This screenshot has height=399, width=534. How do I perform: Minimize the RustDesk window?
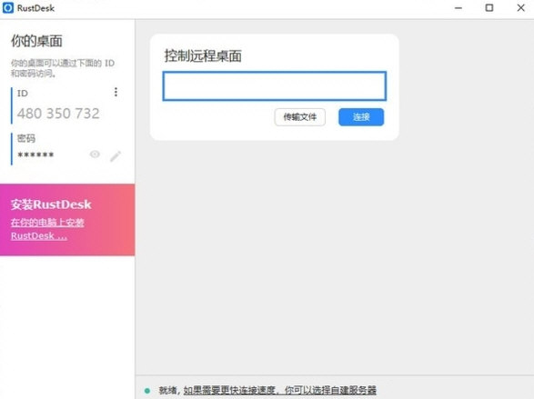(x=458, y=8)
